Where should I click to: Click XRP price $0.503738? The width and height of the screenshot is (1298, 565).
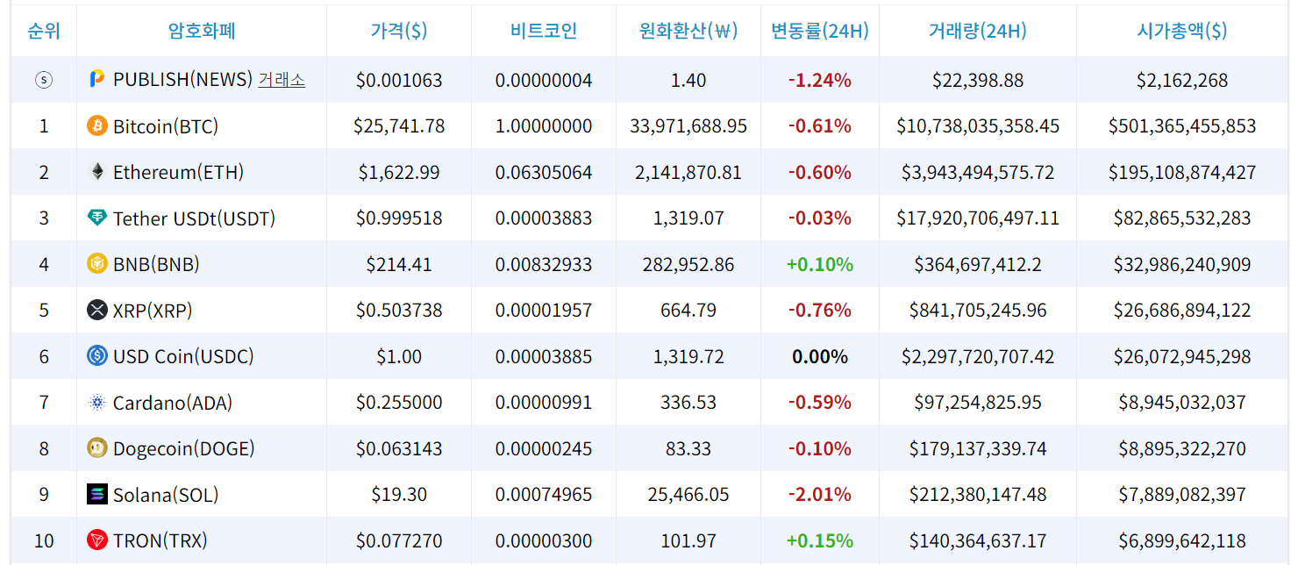click(x=399, y=311)
